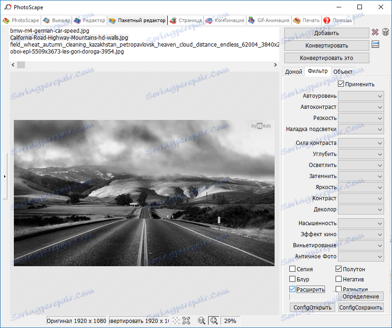Click the full screen preview icon in the status bar
Screen dimensions: 392x328
point(186,320)
